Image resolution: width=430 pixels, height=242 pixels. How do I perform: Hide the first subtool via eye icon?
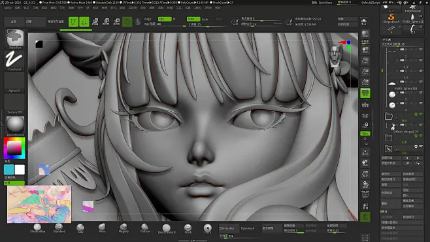(x=421, y=50)
